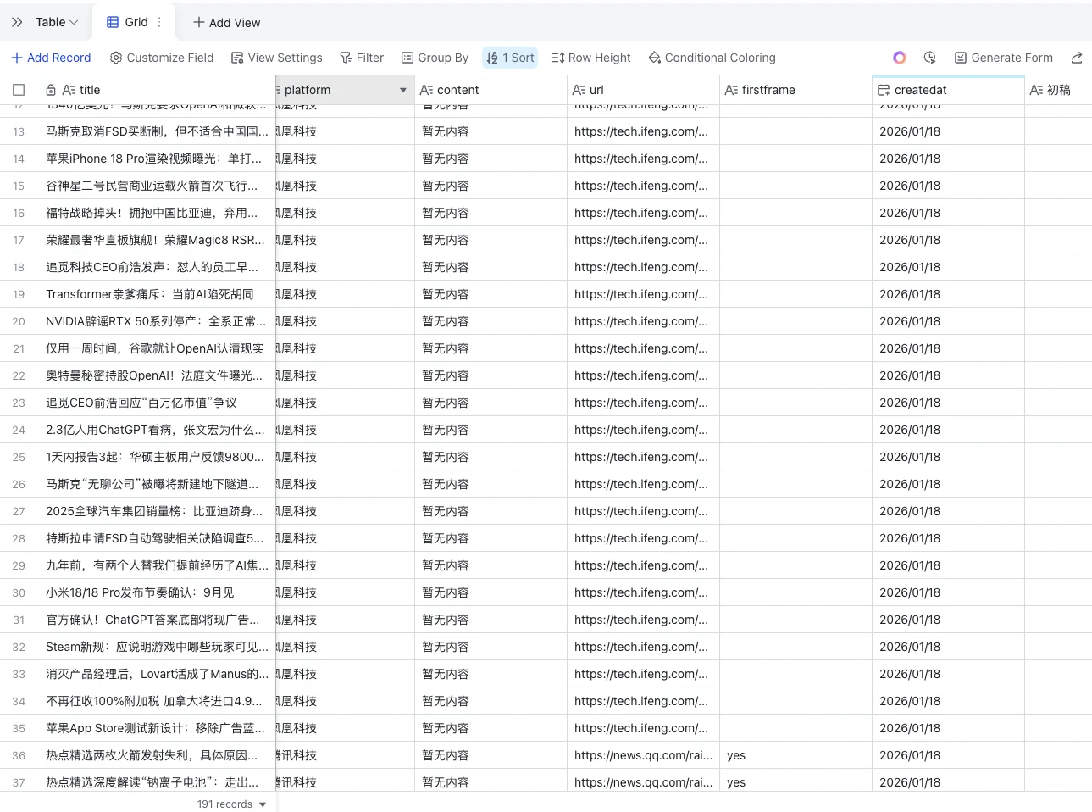Select the title column header

157,90
